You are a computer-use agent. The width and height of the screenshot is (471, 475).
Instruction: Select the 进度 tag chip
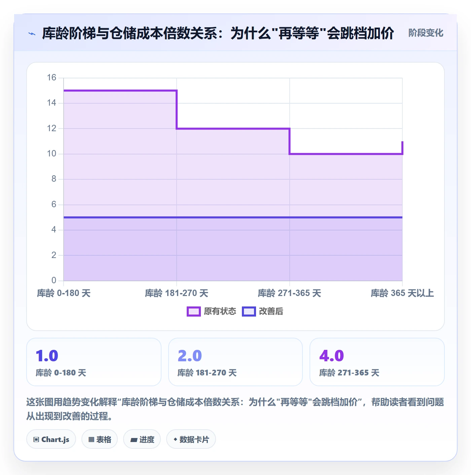(x=142, y=439)
